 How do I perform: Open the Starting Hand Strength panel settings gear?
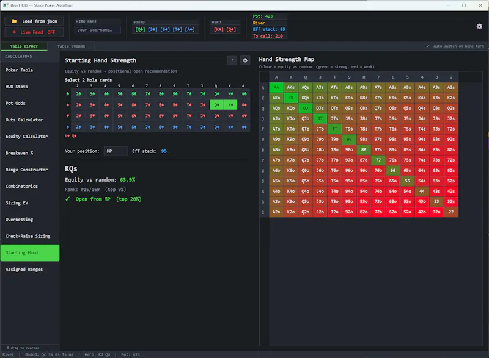245,60
